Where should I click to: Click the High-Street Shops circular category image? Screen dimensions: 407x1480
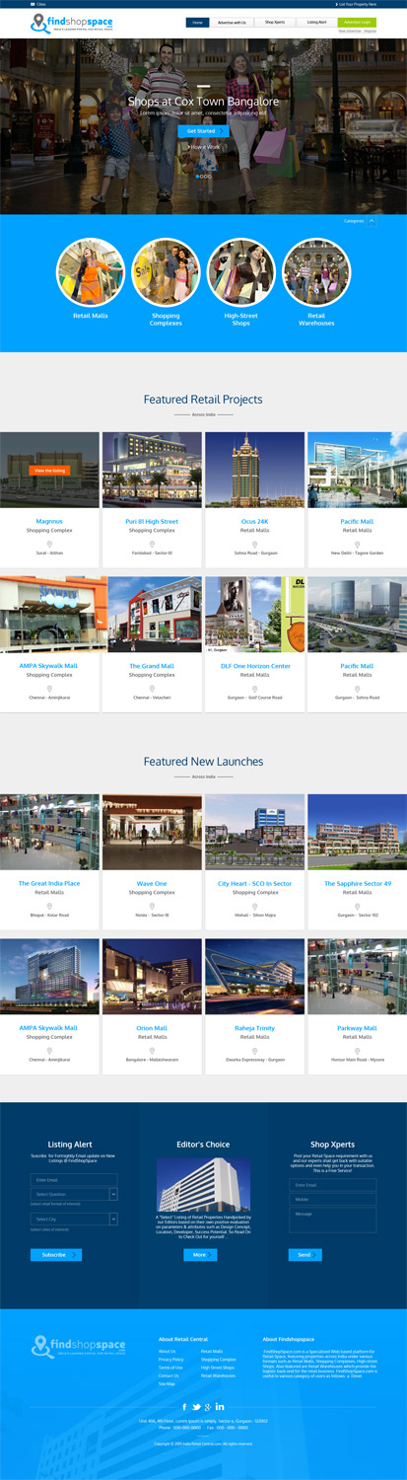pos(241,272)
